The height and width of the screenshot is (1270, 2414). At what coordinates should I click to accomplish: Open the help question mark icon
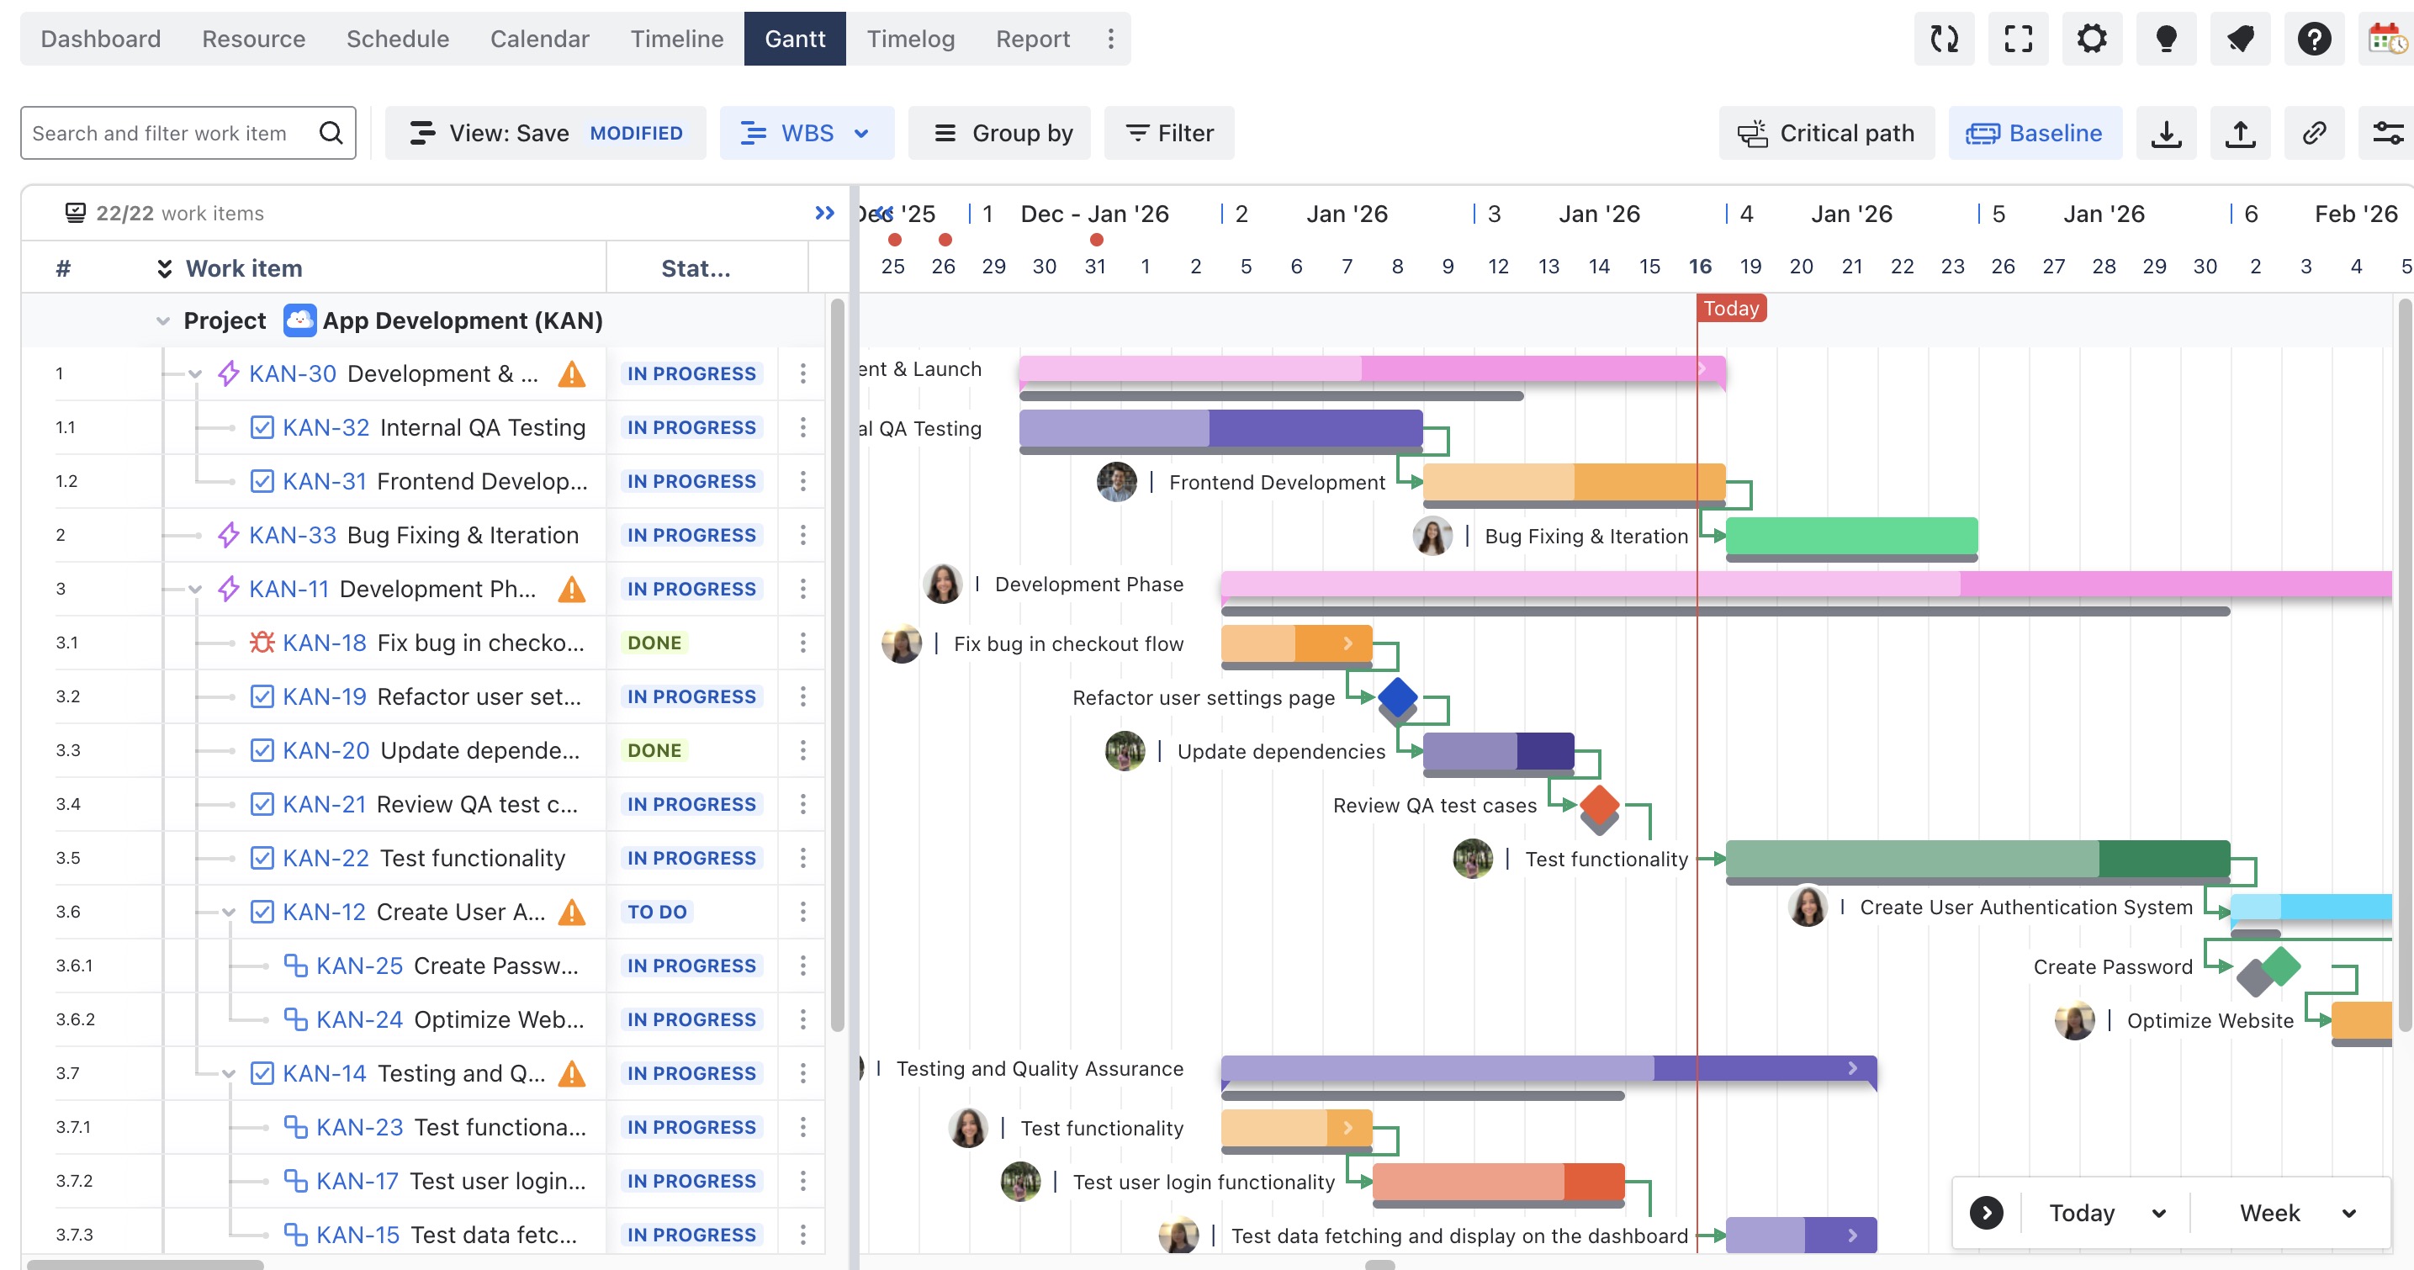tap(2314, 39)
